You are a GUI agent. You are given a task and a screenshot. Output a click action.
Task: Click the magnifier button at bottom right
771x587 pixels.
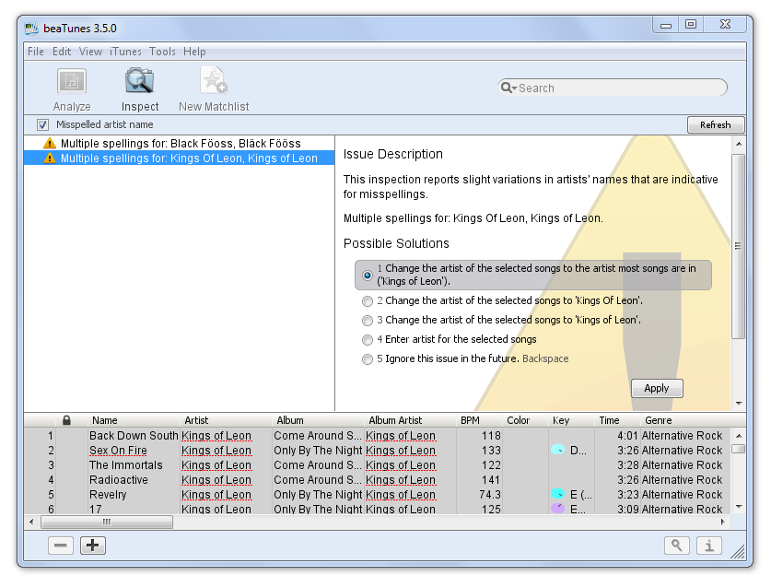[x=676, y=546]
